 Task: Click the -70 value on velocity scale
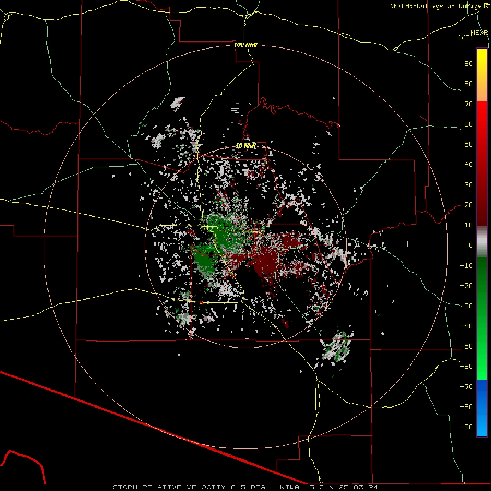click(x=466, y=387)
